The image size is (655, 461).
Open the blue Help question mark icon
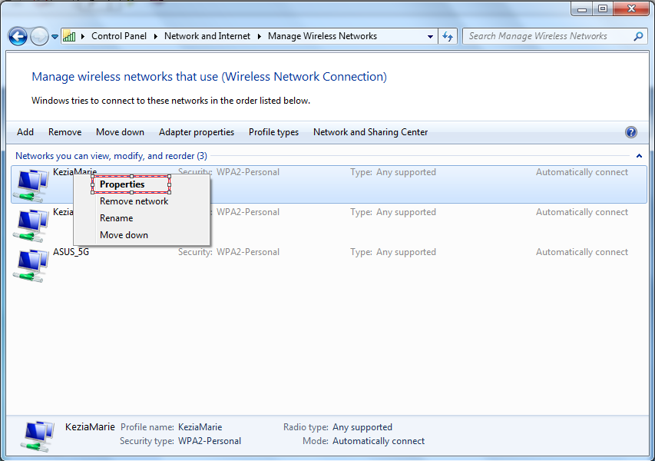[x=630, y=132]
